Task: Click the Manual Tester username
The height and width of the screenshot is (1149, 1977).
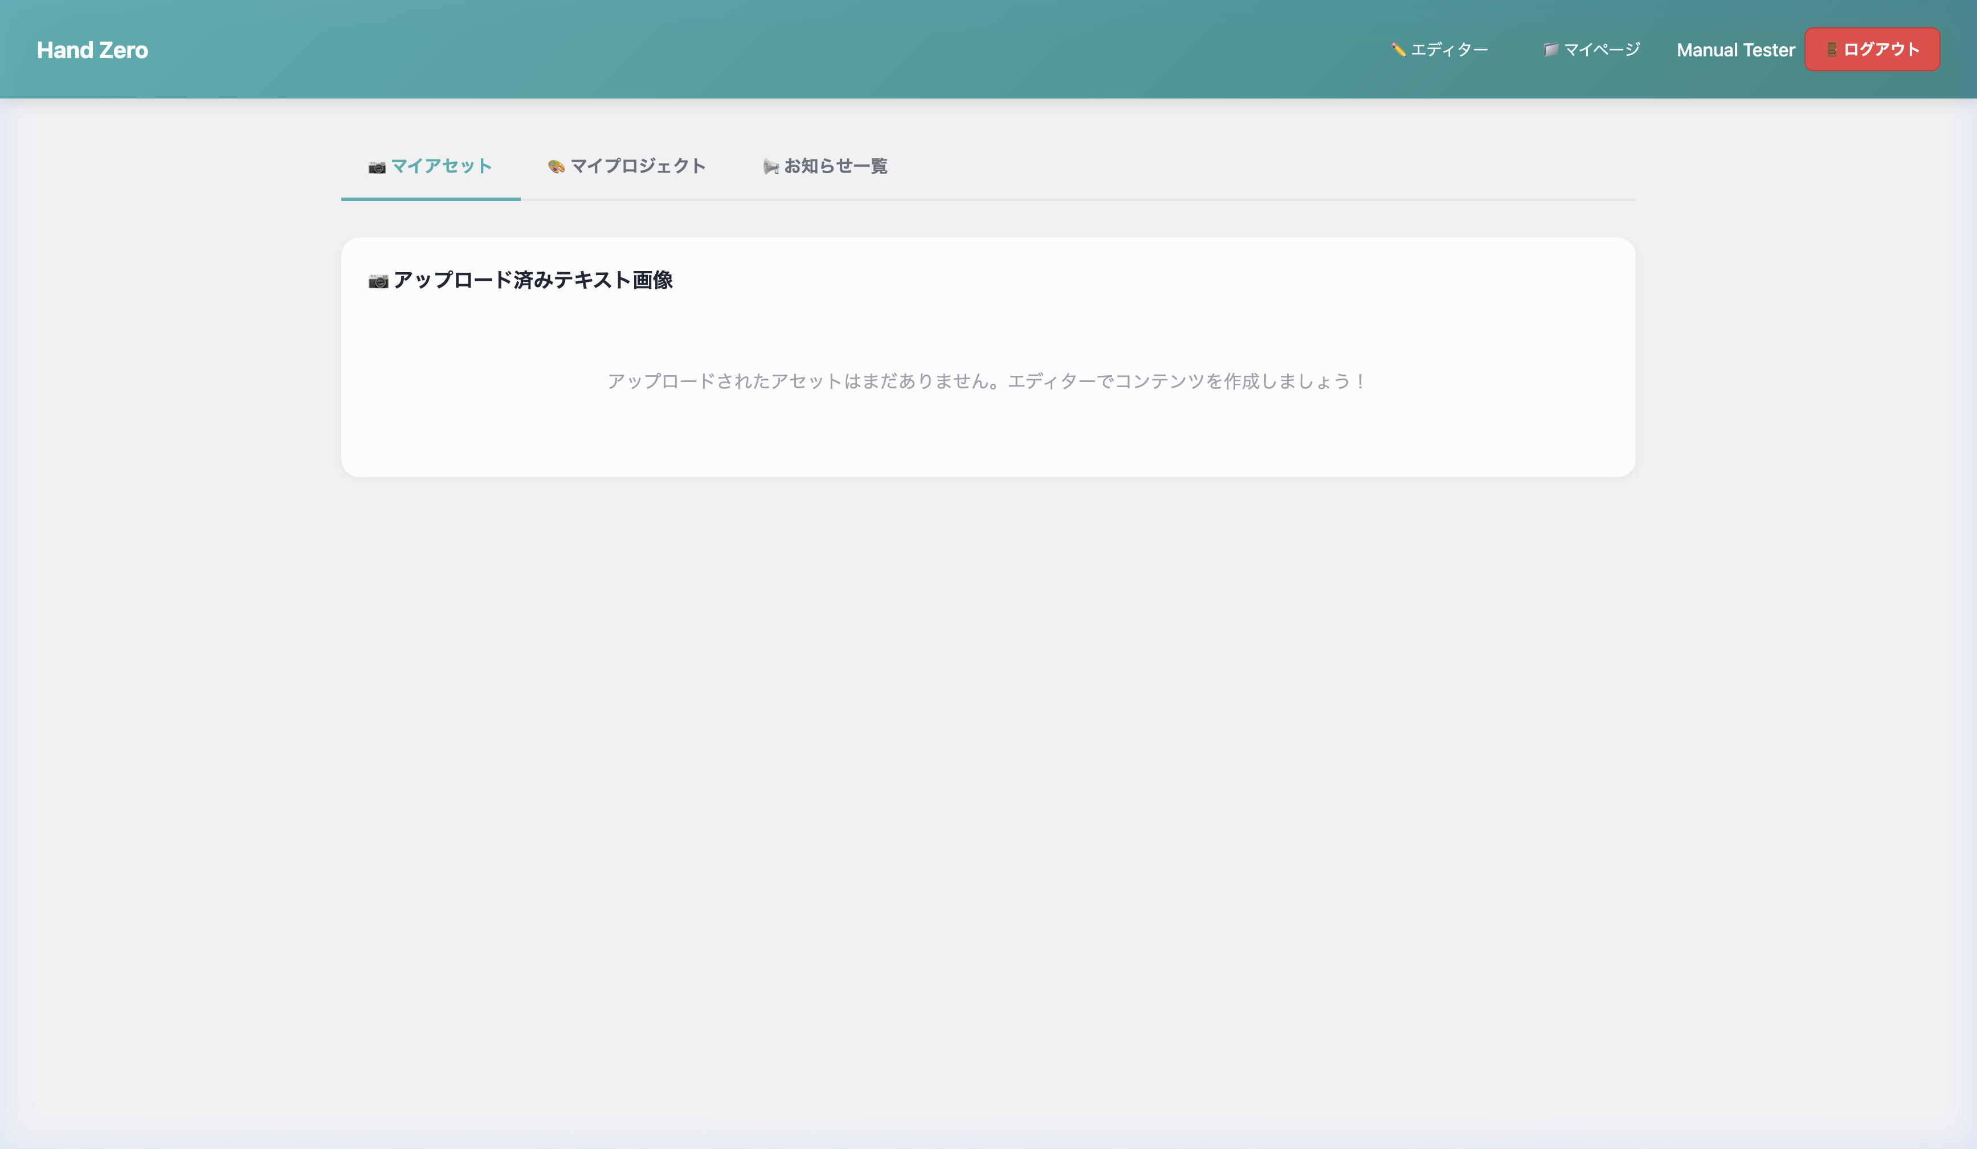Action: pyautogui.click(x=1735, y=50)
